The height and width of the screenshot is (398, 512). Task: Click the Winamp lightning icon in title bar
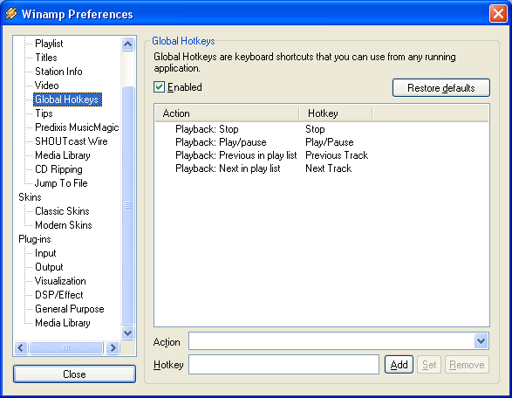point(11,14)
